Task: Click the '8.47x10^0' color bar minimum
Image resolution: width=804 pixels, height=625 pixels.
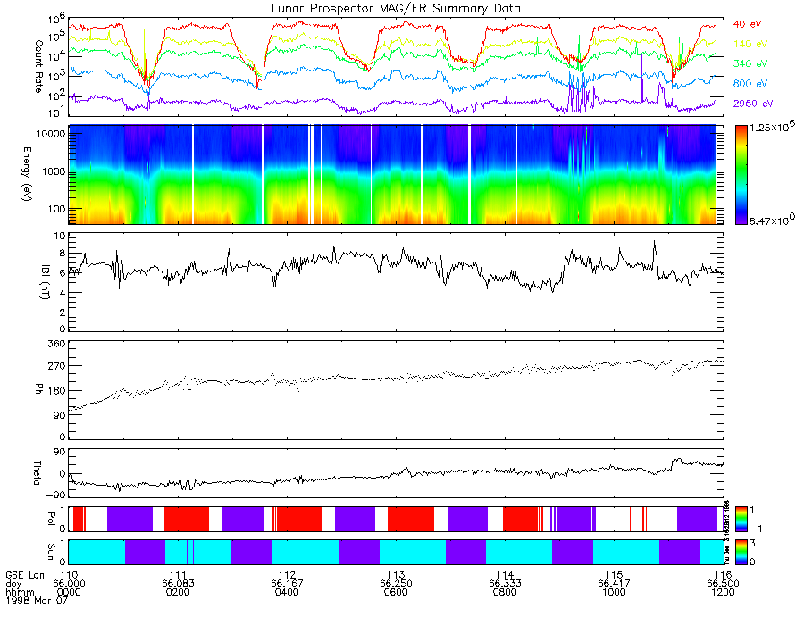Action: pyautogui.click(x=772, y=220)
